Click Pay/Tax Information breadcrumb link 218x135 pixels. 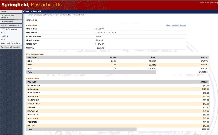[63, 15]
